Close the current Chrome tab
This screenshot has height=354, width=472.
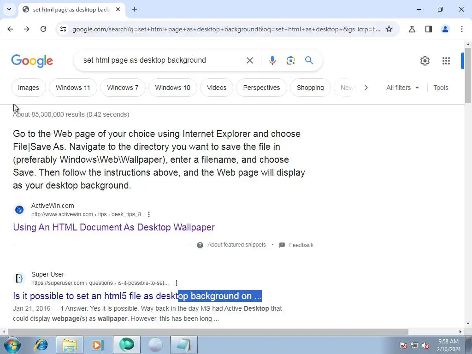coord(118,9)
